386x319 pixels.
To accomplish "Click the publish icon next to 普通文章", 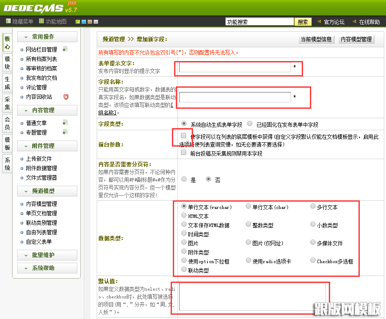I will point(65,123).
